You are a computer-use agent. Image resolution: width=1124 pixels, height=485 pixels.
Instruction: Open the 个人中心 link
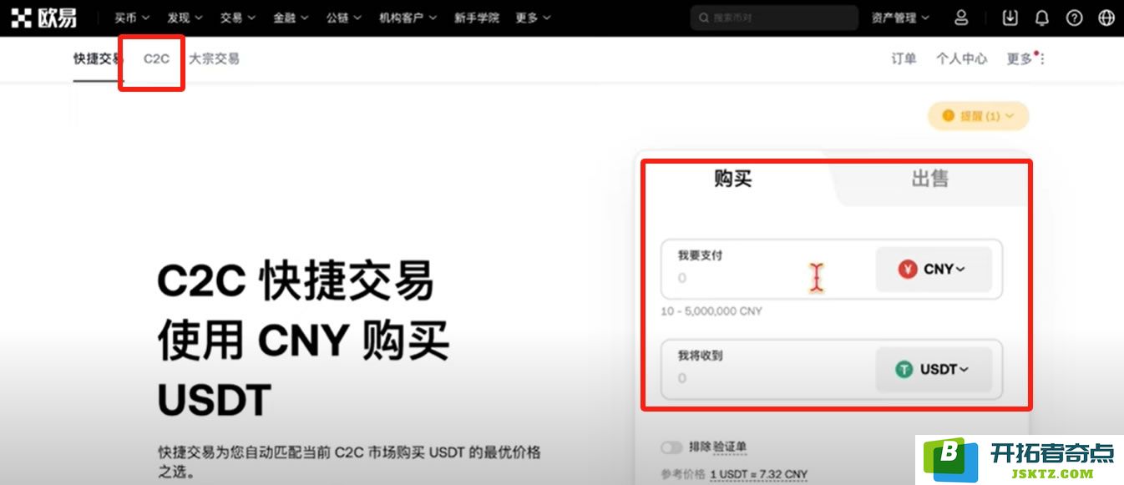click(x=961, y=58)
